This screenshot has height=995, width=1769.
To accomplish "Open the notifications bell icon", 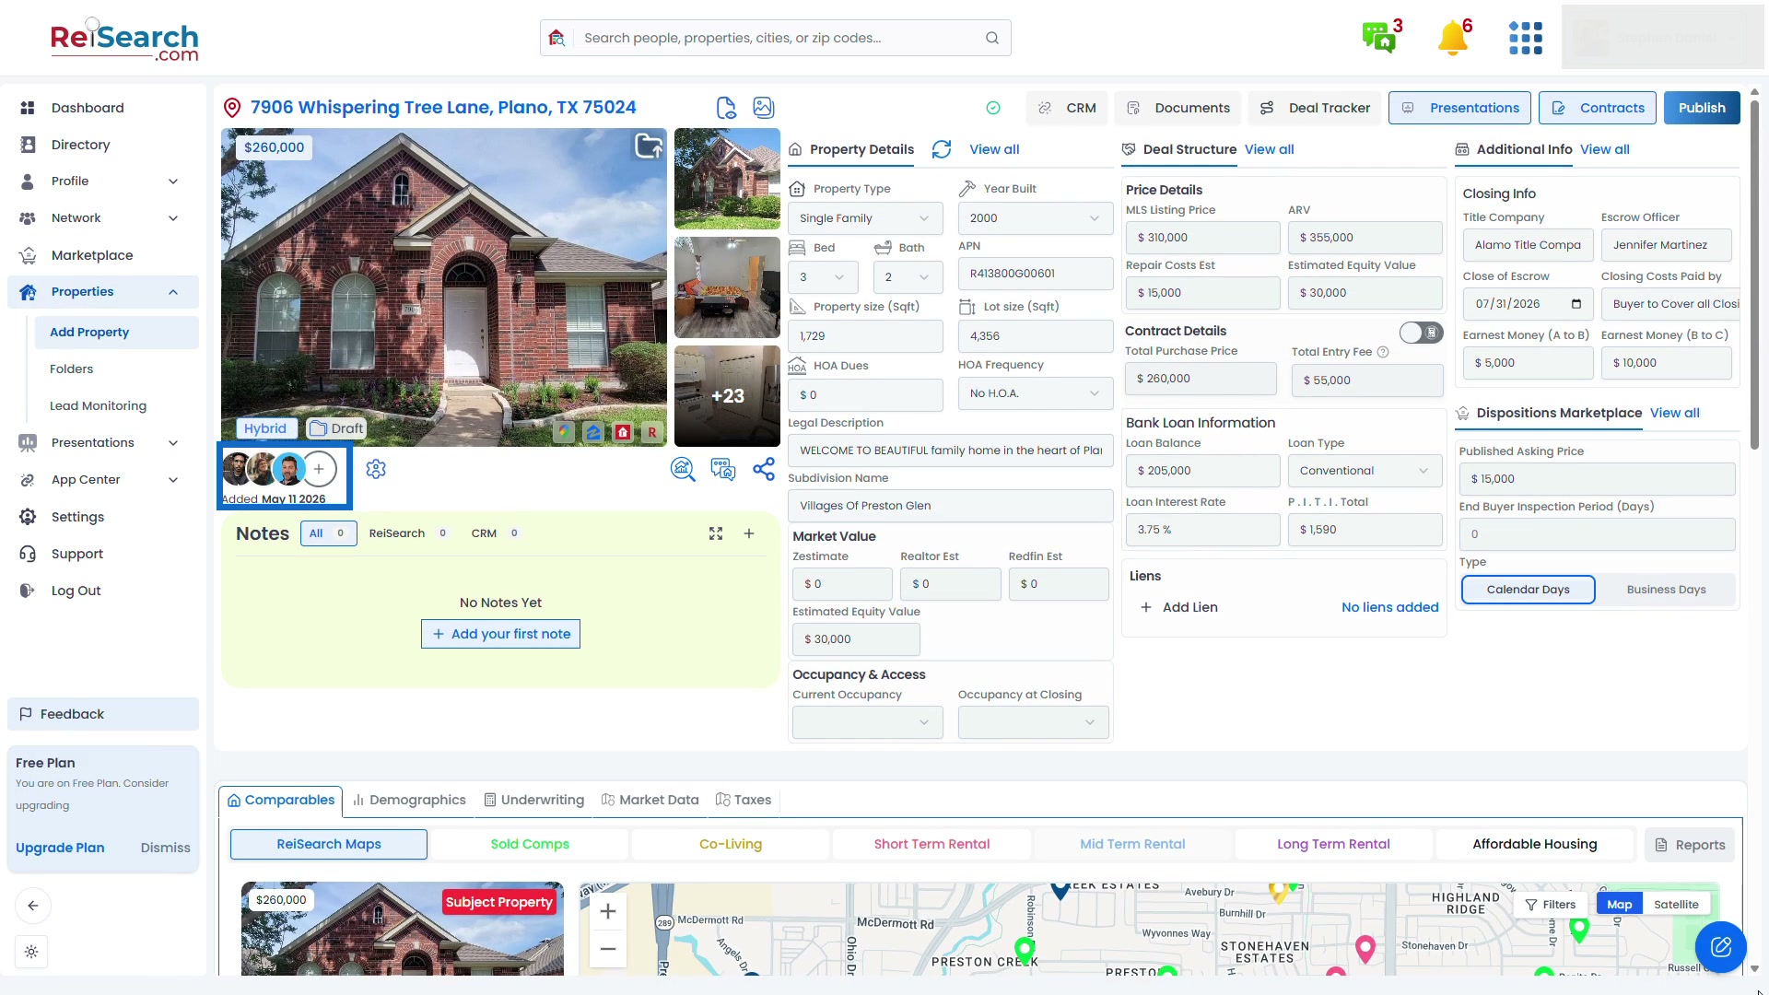I will click(1453, 38).
